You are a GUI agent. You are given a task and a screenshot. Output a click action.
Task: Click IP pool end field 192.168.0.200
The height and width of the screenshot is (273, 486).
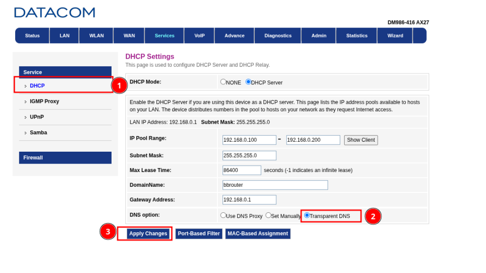point(313,140)
